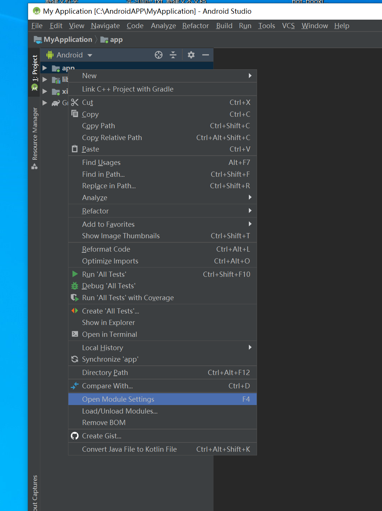This screenshot has height=511, width=382.
Task: Open the Edit menu
Action: (56, 26)
